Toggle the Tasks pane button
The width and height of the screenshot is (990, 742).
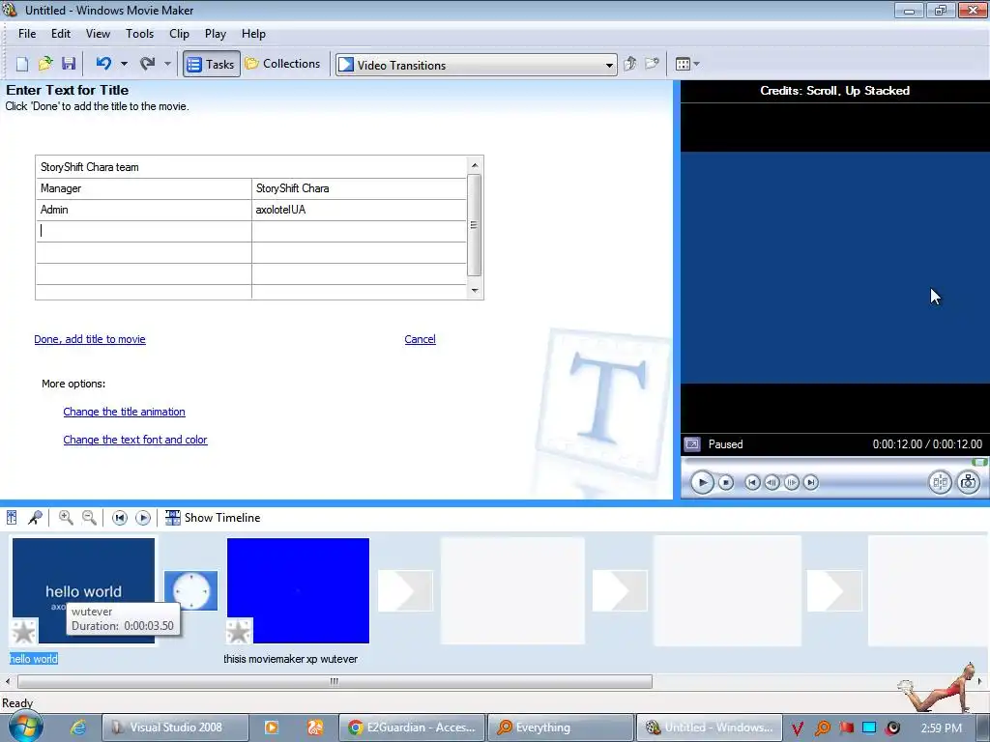[212, 65]
